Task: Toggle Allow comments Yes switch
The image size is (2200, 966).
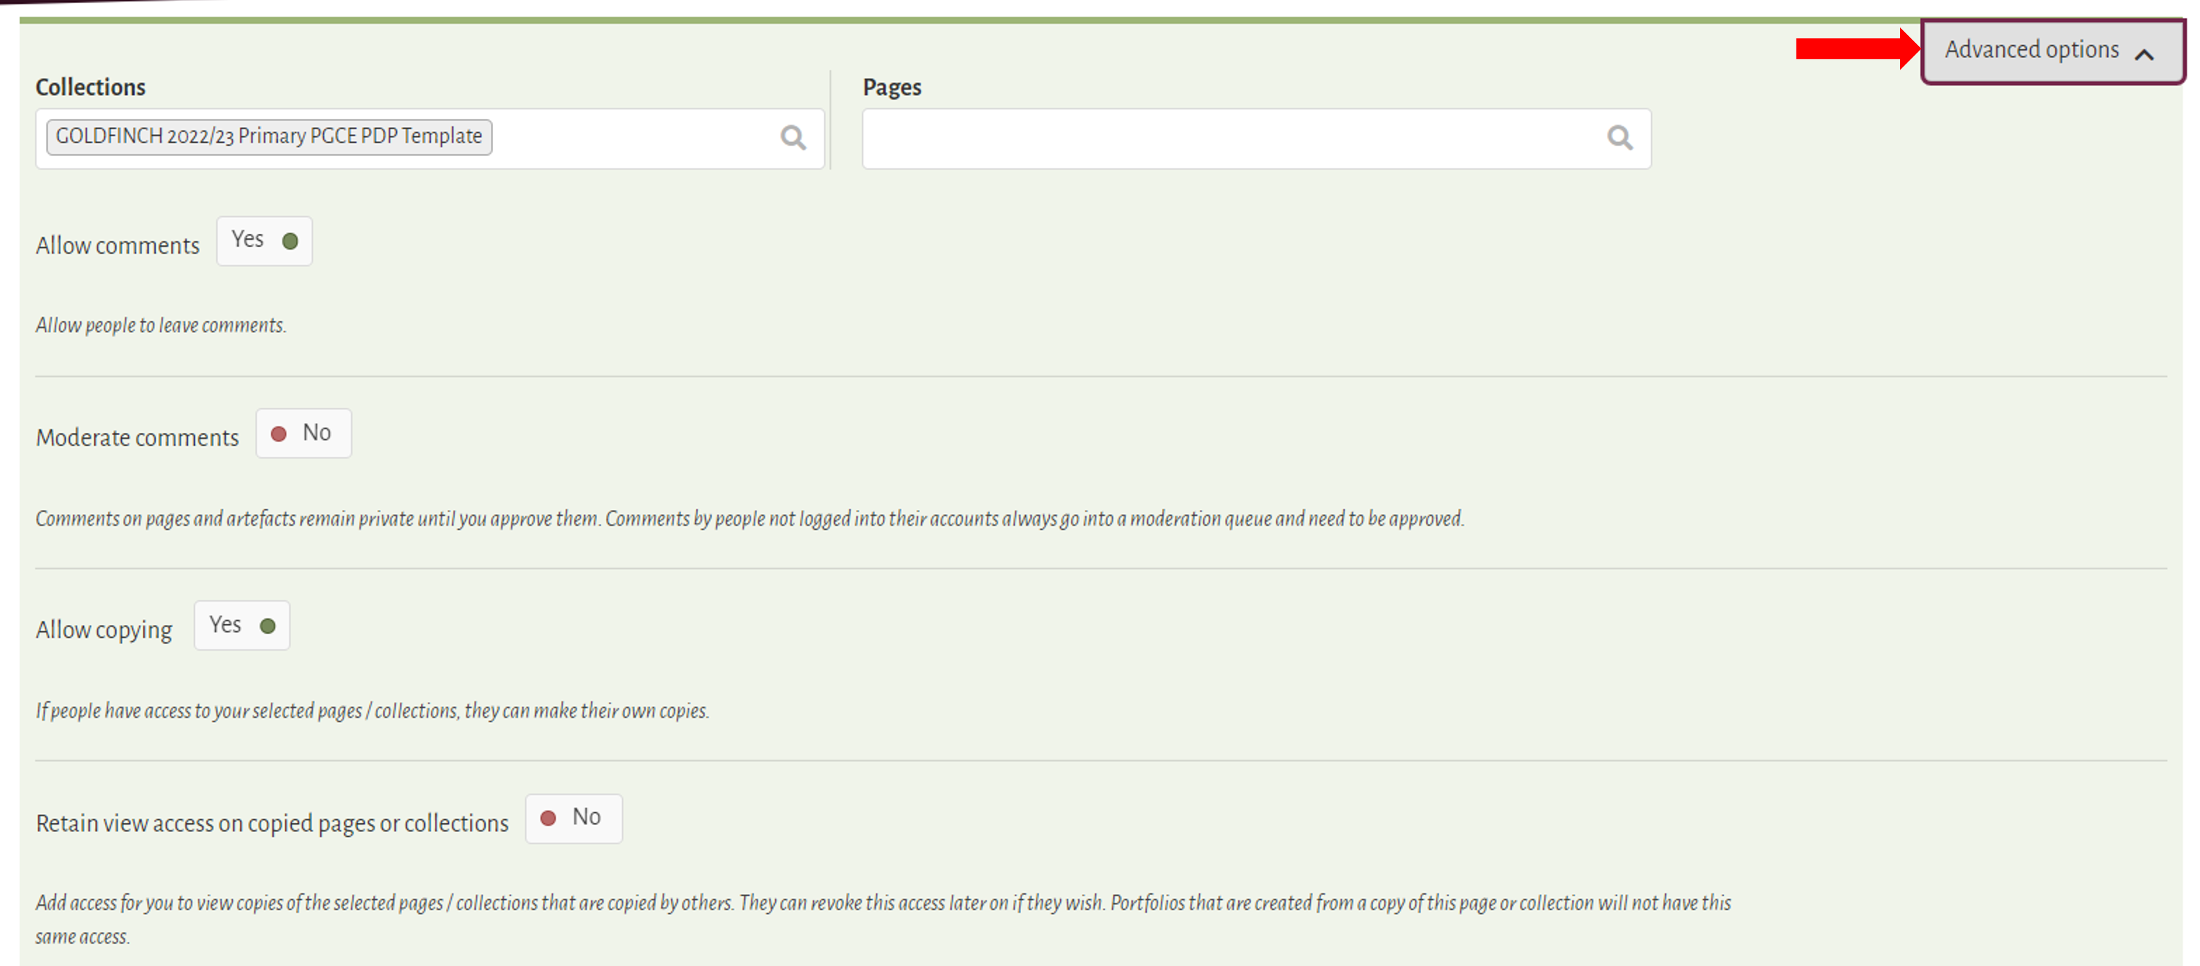Action: [x=264, y=241]
